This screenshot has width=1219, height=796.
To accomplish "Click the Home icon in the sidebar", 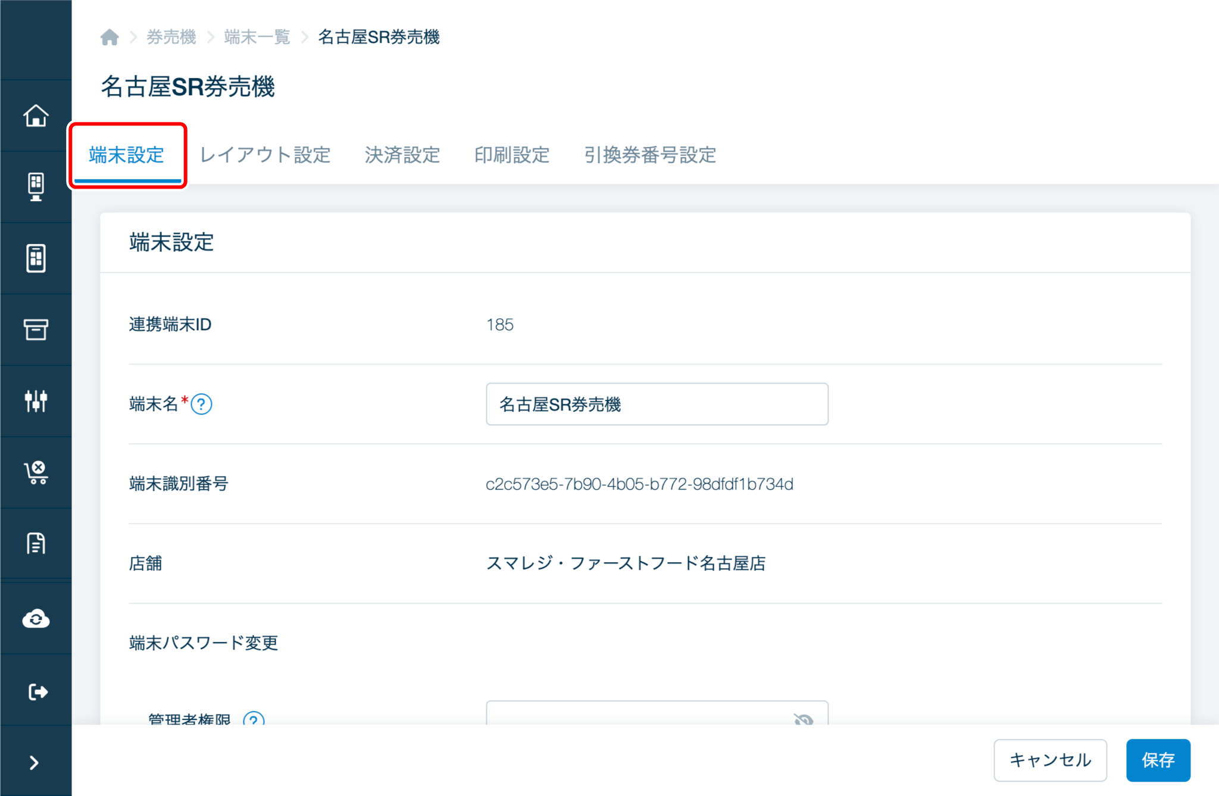I will pyautogui.click(x=36, y=115).
